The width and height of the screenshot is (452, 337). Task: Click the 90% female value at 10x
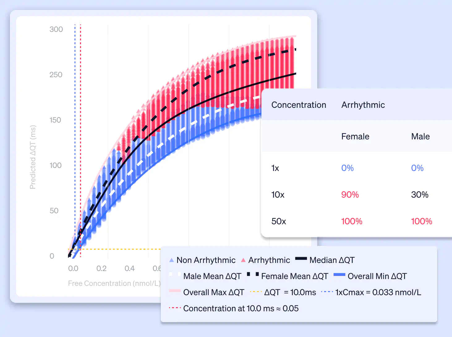coord(350,195)
